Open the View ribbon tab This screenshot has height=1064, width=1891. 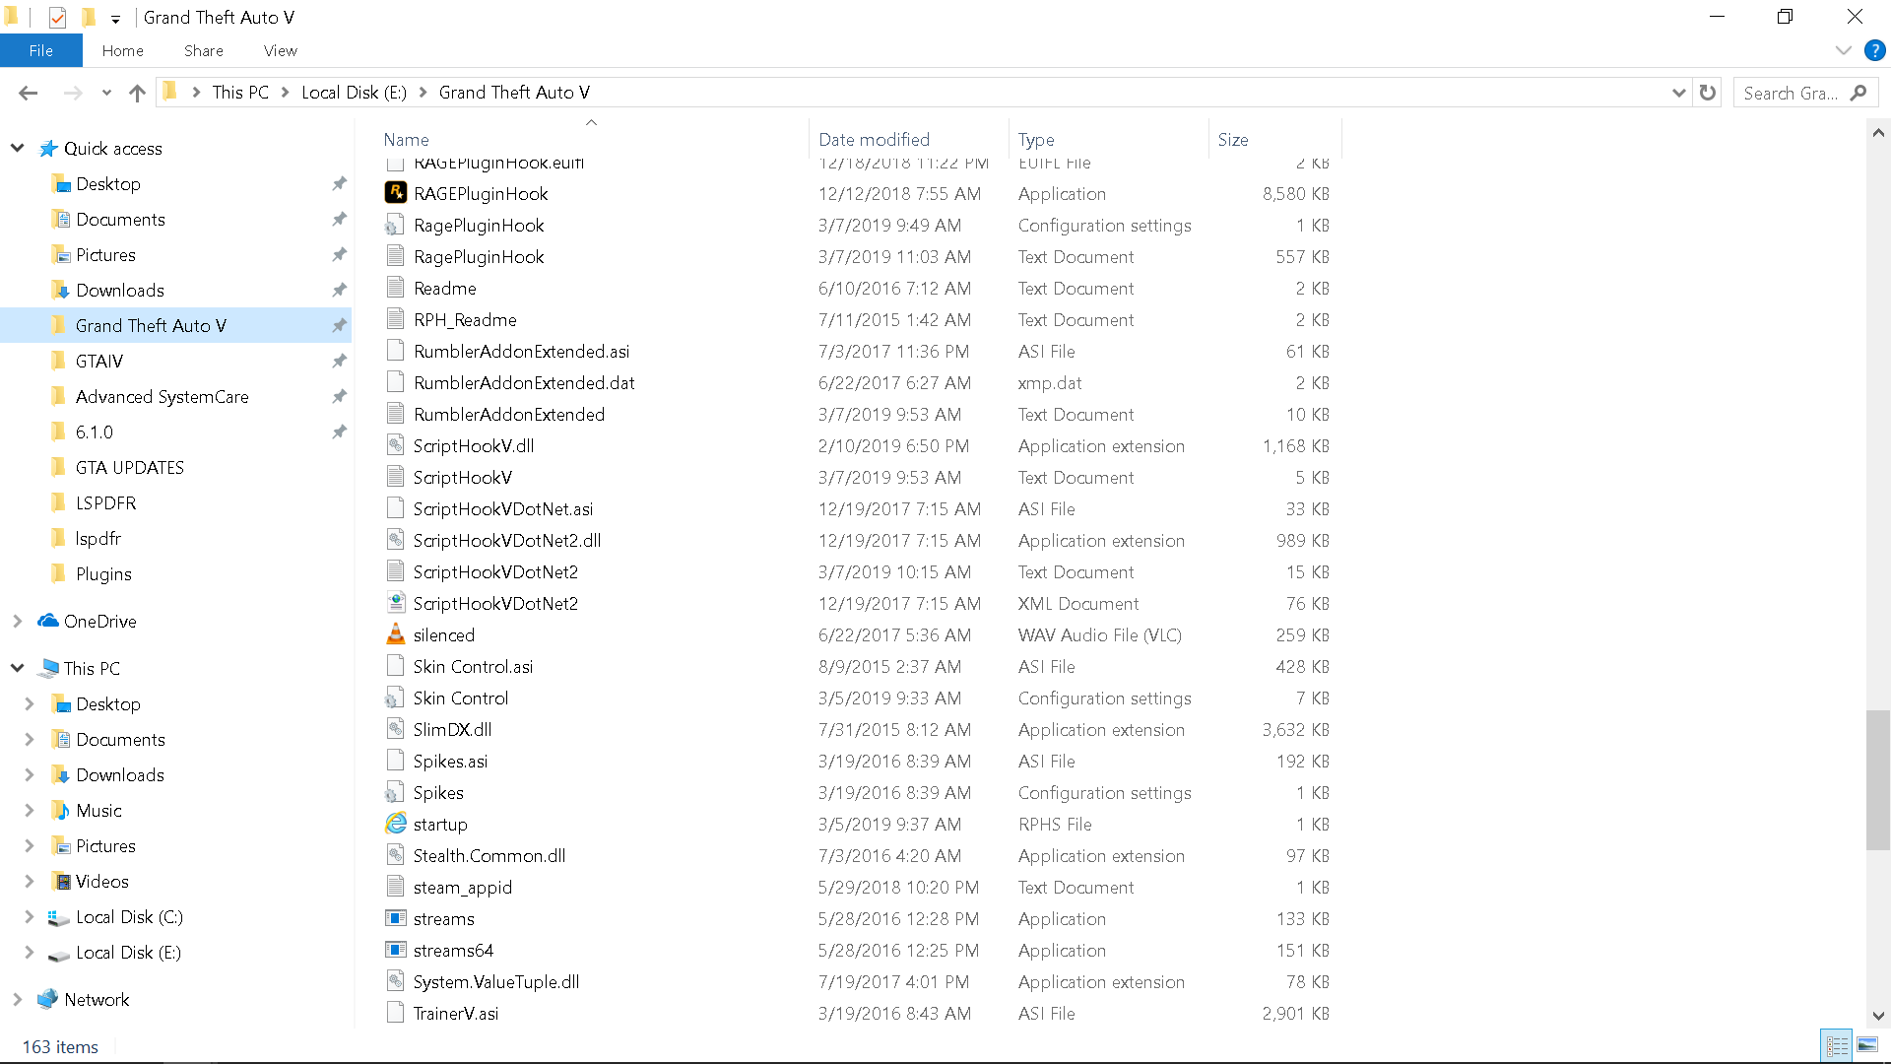pos(280,50)
